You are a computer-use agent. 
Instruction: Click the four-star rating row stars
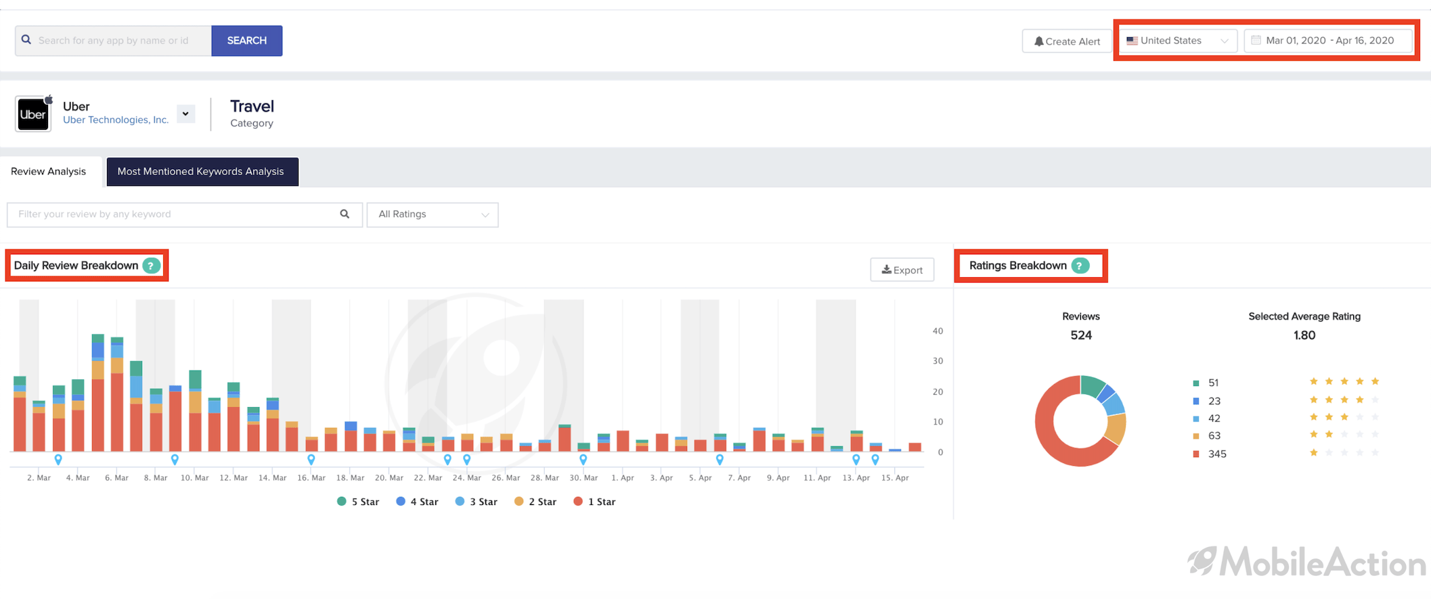click(x=1344, y=400)
